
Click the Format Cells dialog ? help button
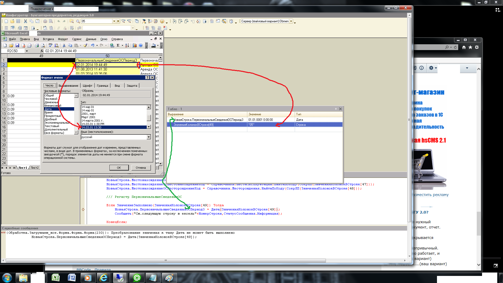tap(147, 78)
